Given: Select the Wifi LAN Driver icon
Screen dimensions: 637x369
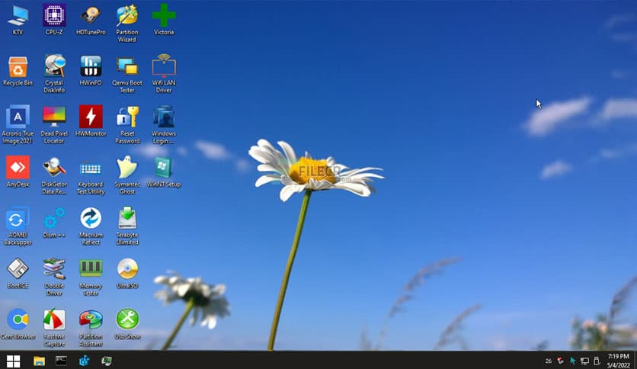Looking at the screenshot, I should pyautogui.click(x=164, y=74).
